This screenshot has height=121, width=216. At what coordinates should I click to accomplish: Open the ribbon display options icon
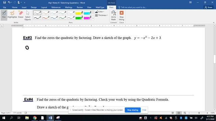[x=190, y=2]
